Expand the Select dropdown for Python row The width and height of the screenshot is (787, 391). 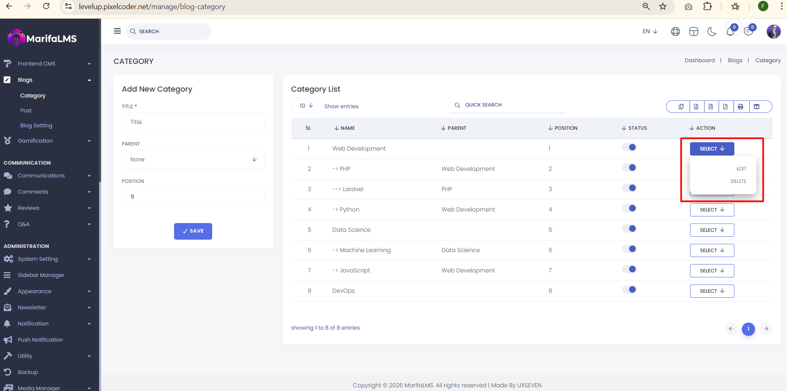(712, 210)
